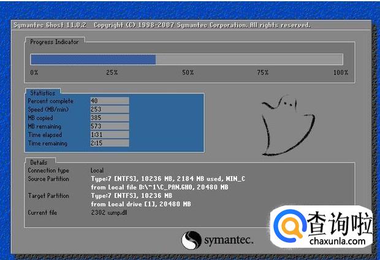Click the Percent complete label
The height and width of the screenshot is (260, 380).
[x=50, y=101]
